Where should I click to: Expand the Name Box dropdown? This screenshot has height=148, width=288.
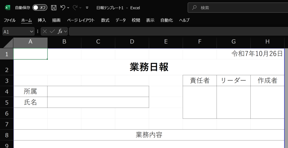31,31
